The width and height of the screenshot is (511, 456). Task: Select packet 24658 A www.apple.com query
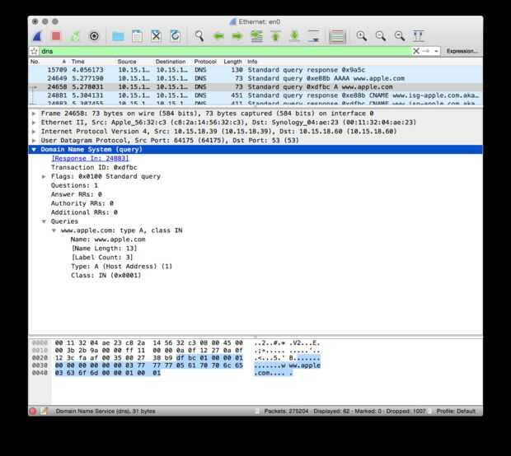255,87
